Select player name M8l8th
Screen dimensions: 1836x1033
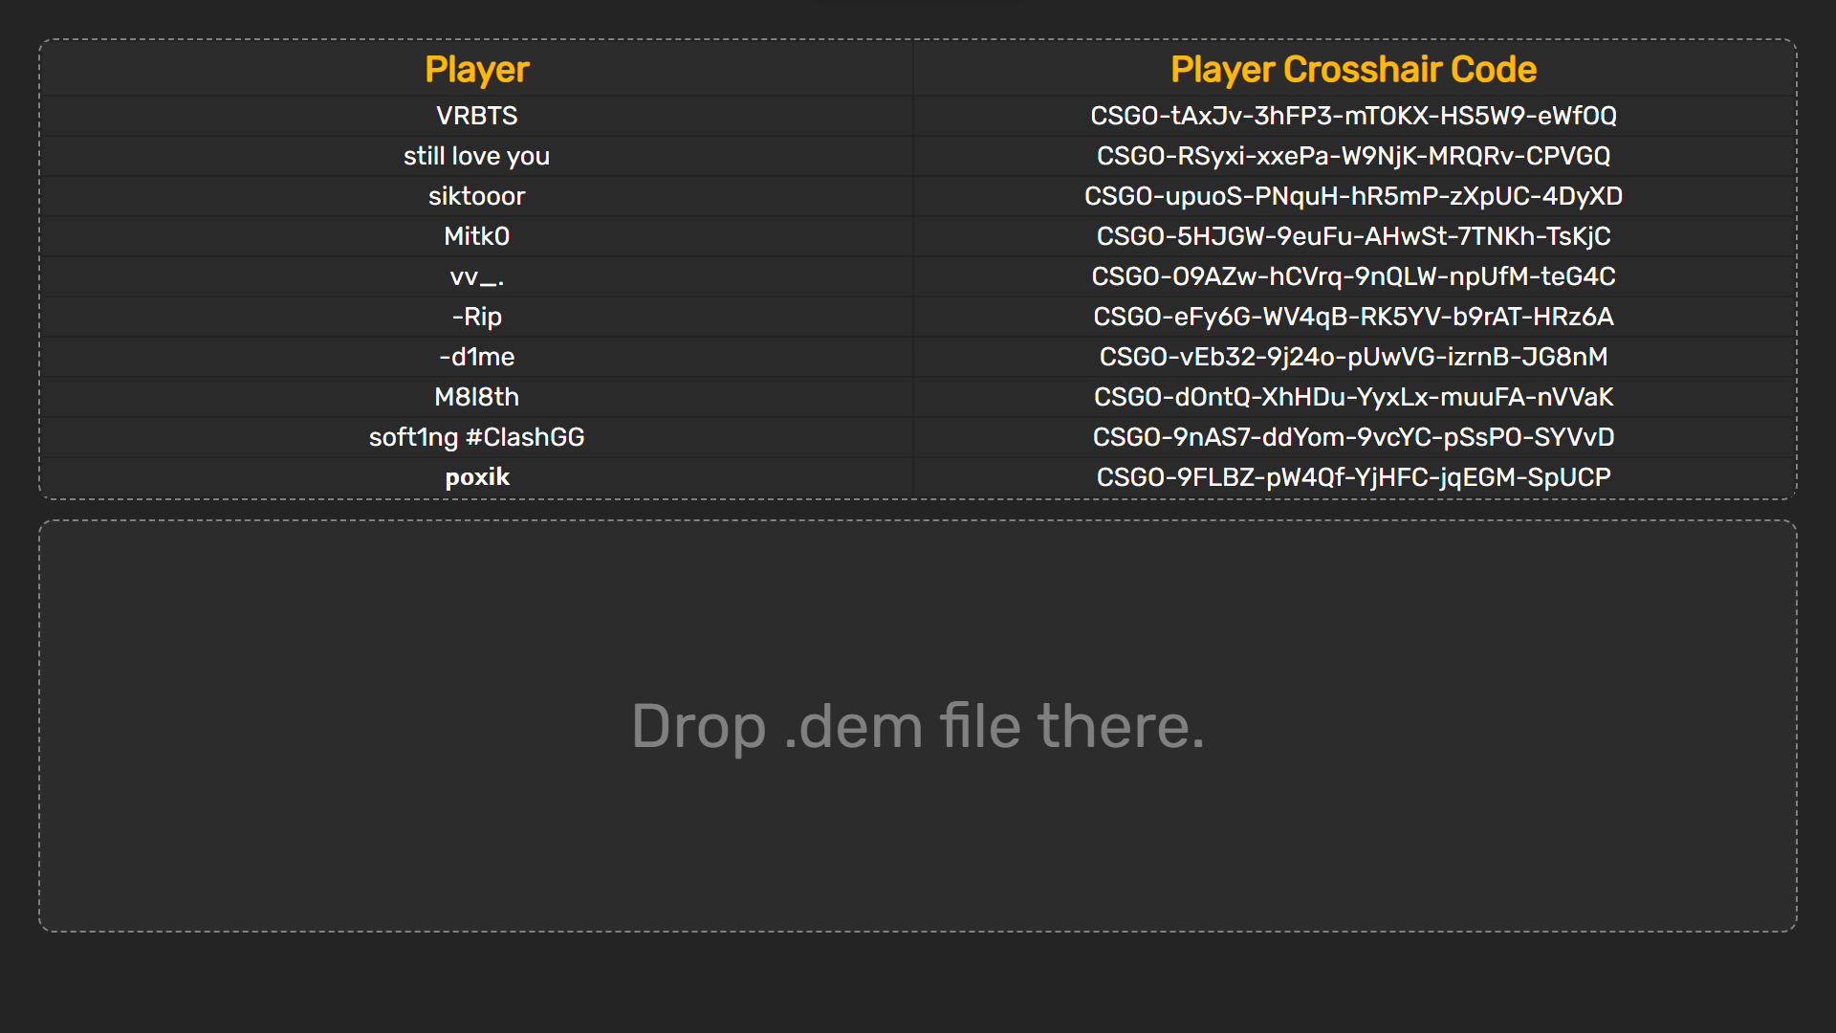[x=476, y=397]
